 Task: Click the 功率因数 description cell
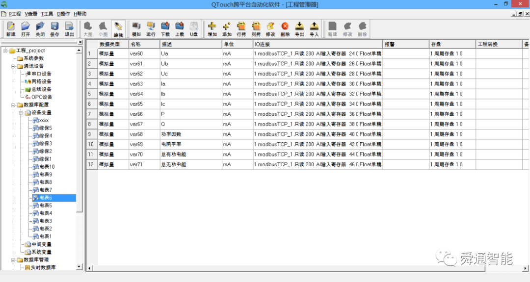click(x=191, y=134)
